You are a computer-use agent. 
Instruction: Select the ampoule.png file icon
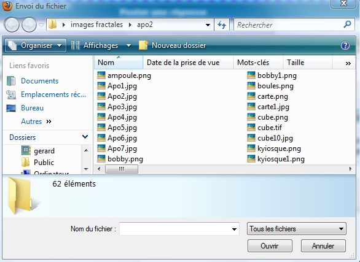click(x=101, y=75)
